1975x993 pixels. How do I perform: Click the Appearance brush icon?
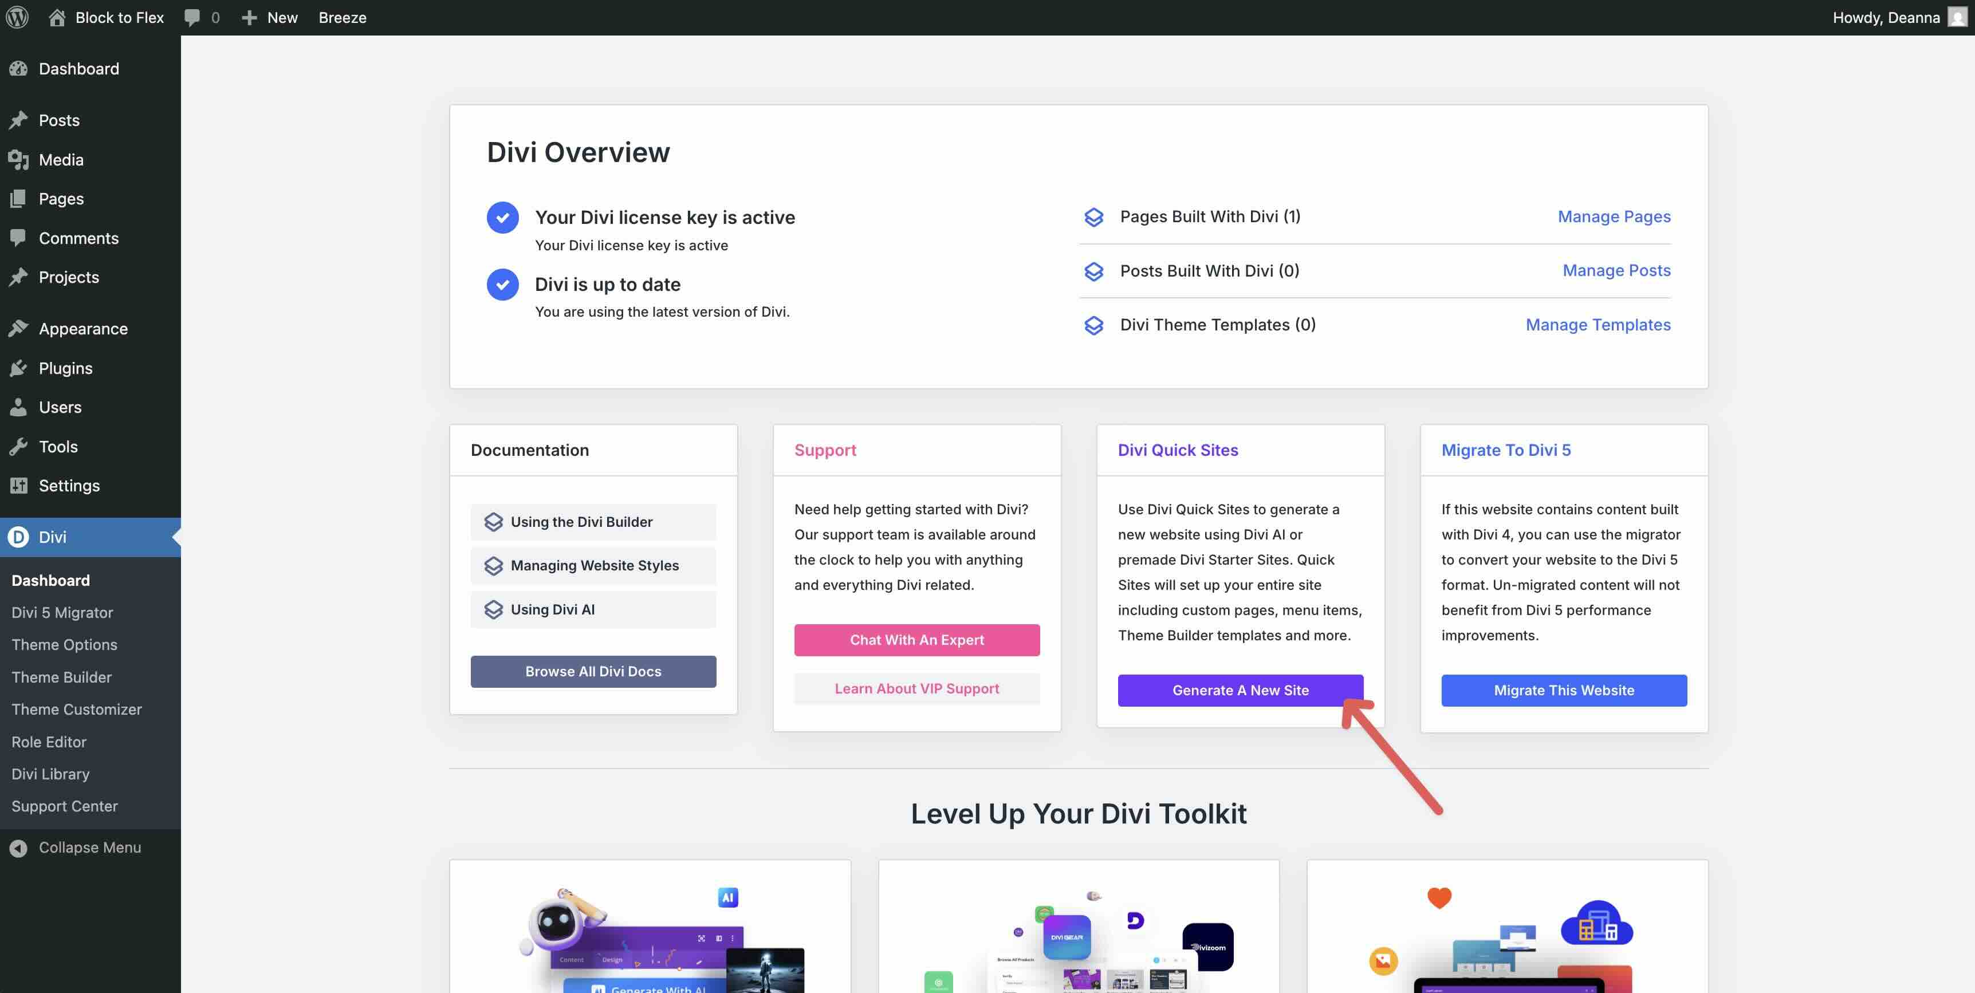tap(18, 328)
